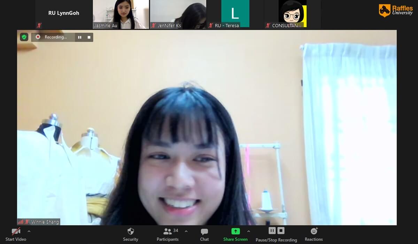Expand video options arrow beside Start Video
418x244 pixels.
29,231
